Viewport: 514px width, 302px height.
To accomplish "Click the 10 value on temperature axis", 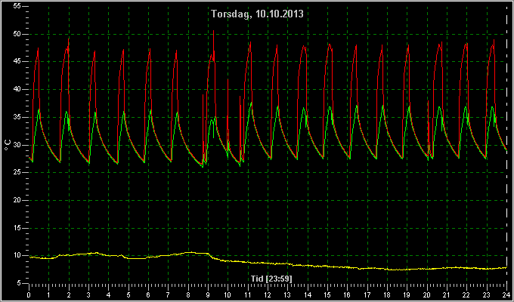I will point(17,255).
